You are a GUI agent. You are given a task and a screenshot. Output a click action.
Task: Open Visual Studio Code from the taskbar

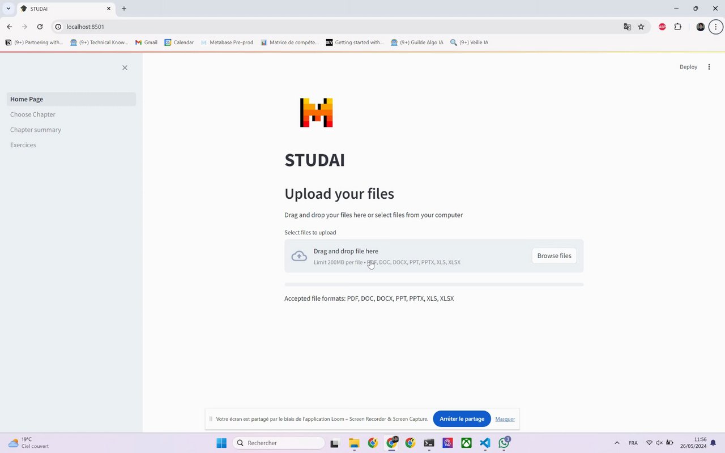[x=485, y=443]
